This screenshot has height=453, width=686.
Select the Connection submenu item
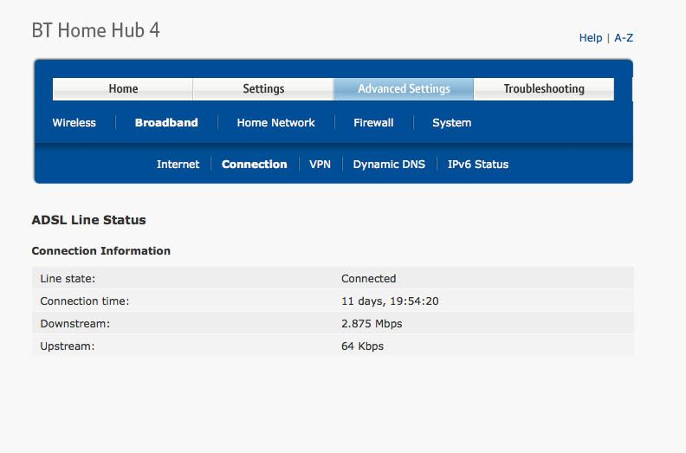coord(254,164)
